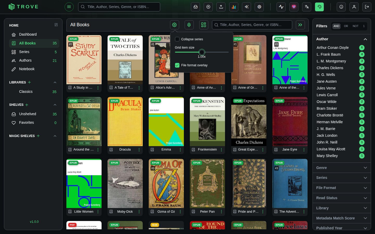This screenshot has width=375, height=234.
Task: Open the app settings gear in top bar
Action: pos(259,7)
